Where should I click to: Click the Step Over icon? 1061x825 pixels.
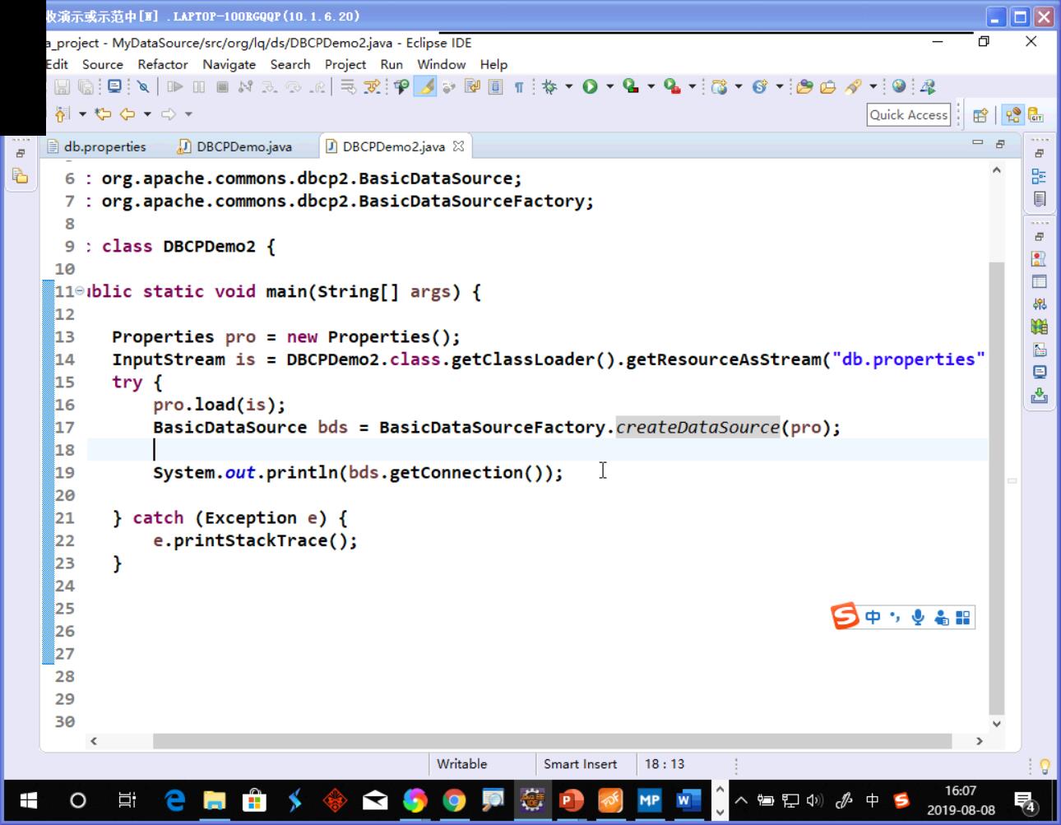pyautogui.click(x=293, y=86)
